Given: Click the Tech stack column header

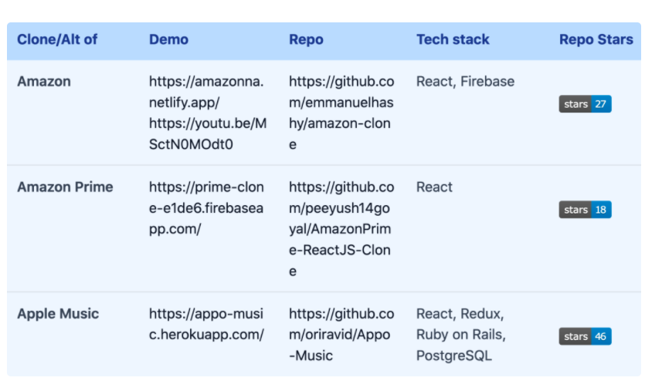Looking at the screenshot, I should (453, 39).
